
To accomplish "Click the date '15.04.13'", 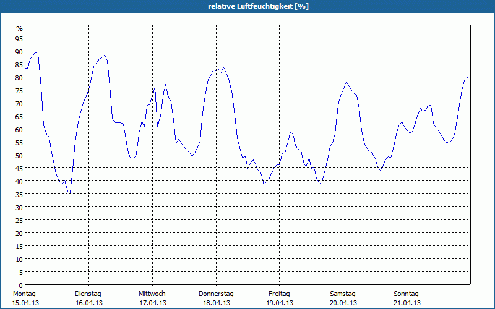I will [x=25, y=303].
